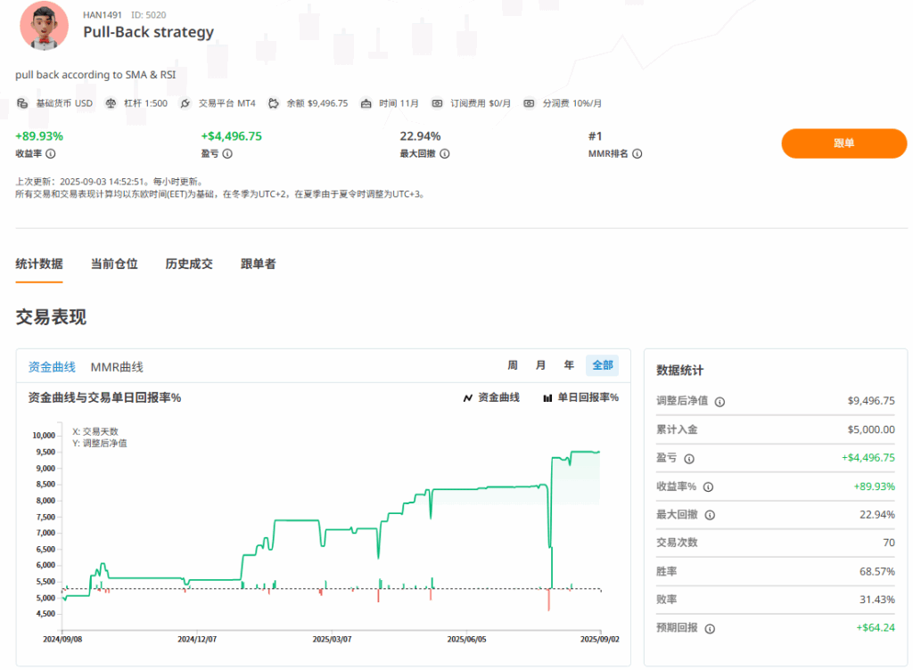Switch chart to MMR曲线
This screenshot has width=913, height=670.
click(x=117, y=367)
